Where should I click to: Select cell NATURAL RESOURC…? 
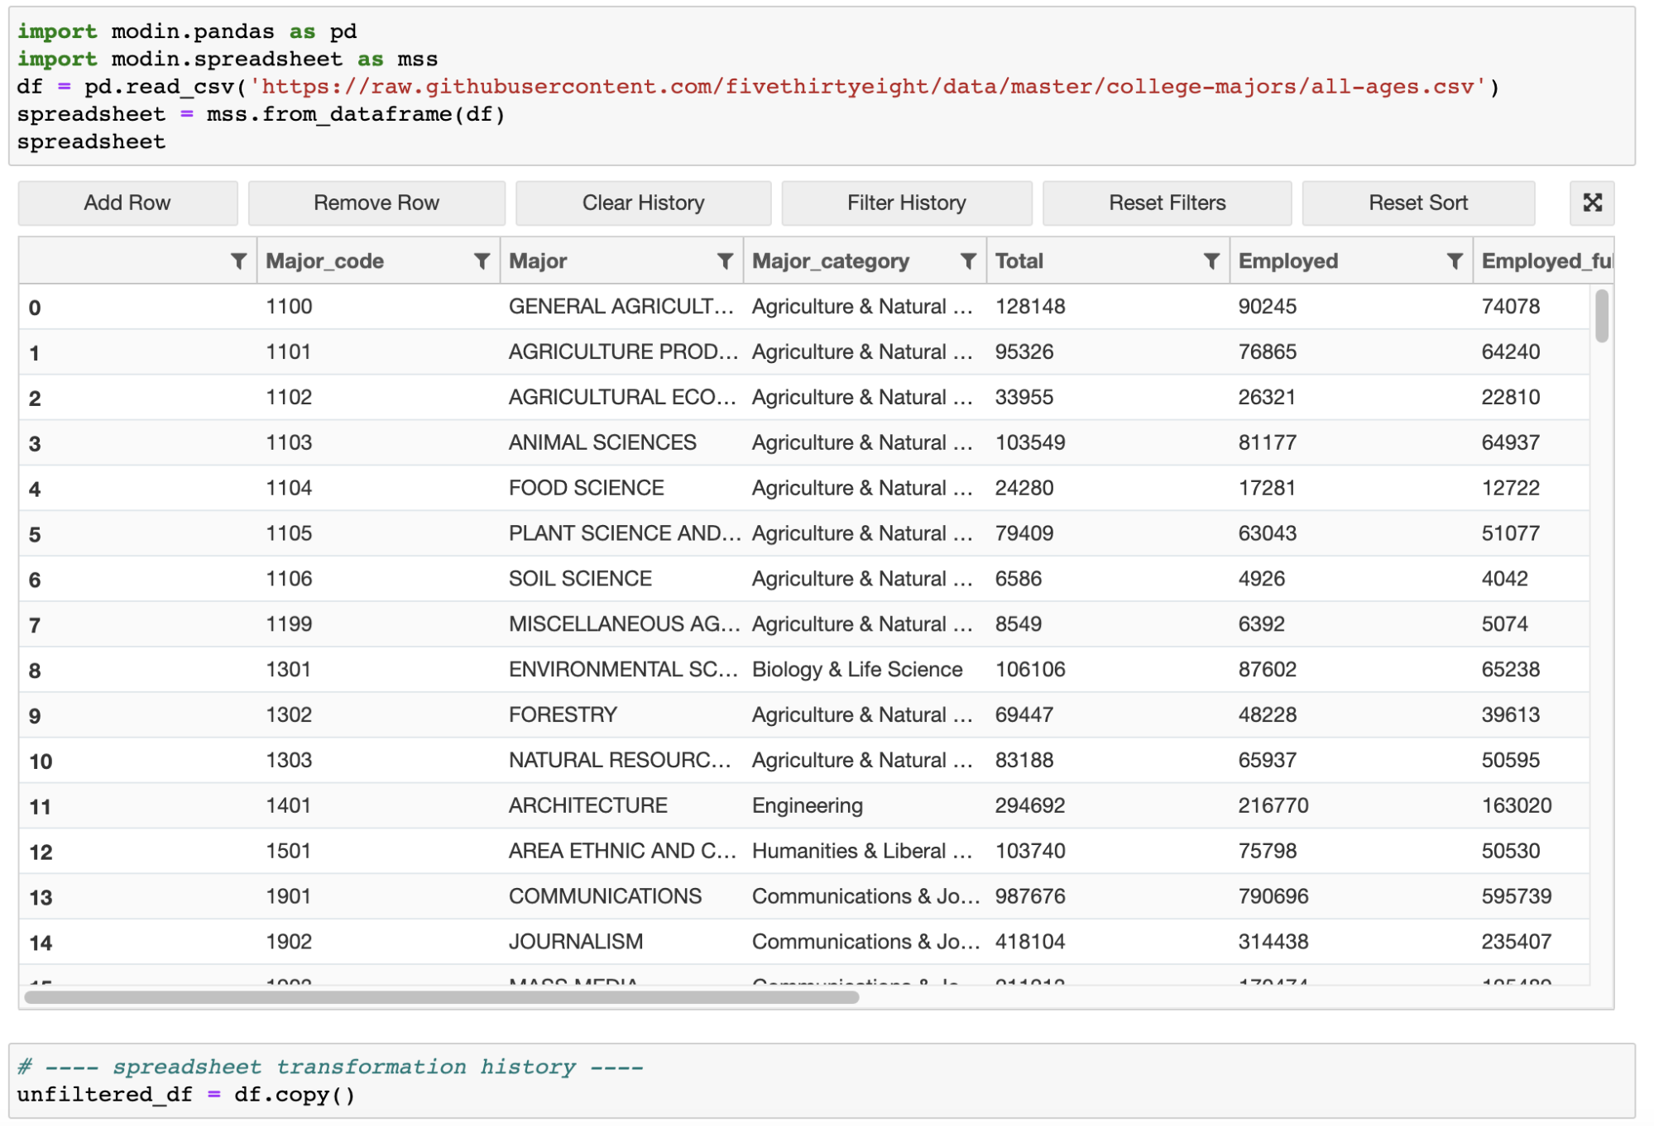(621, 761)
